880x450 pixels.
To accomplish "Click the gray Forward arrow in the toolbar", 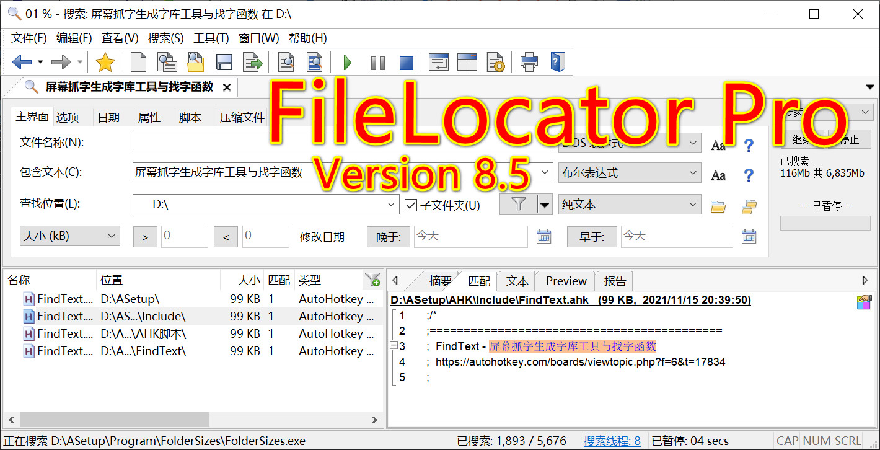I will click(61, 62).
